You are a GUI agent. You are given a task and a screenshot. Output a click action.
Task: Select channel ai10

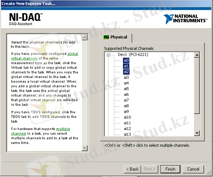[x=127, y=117]
